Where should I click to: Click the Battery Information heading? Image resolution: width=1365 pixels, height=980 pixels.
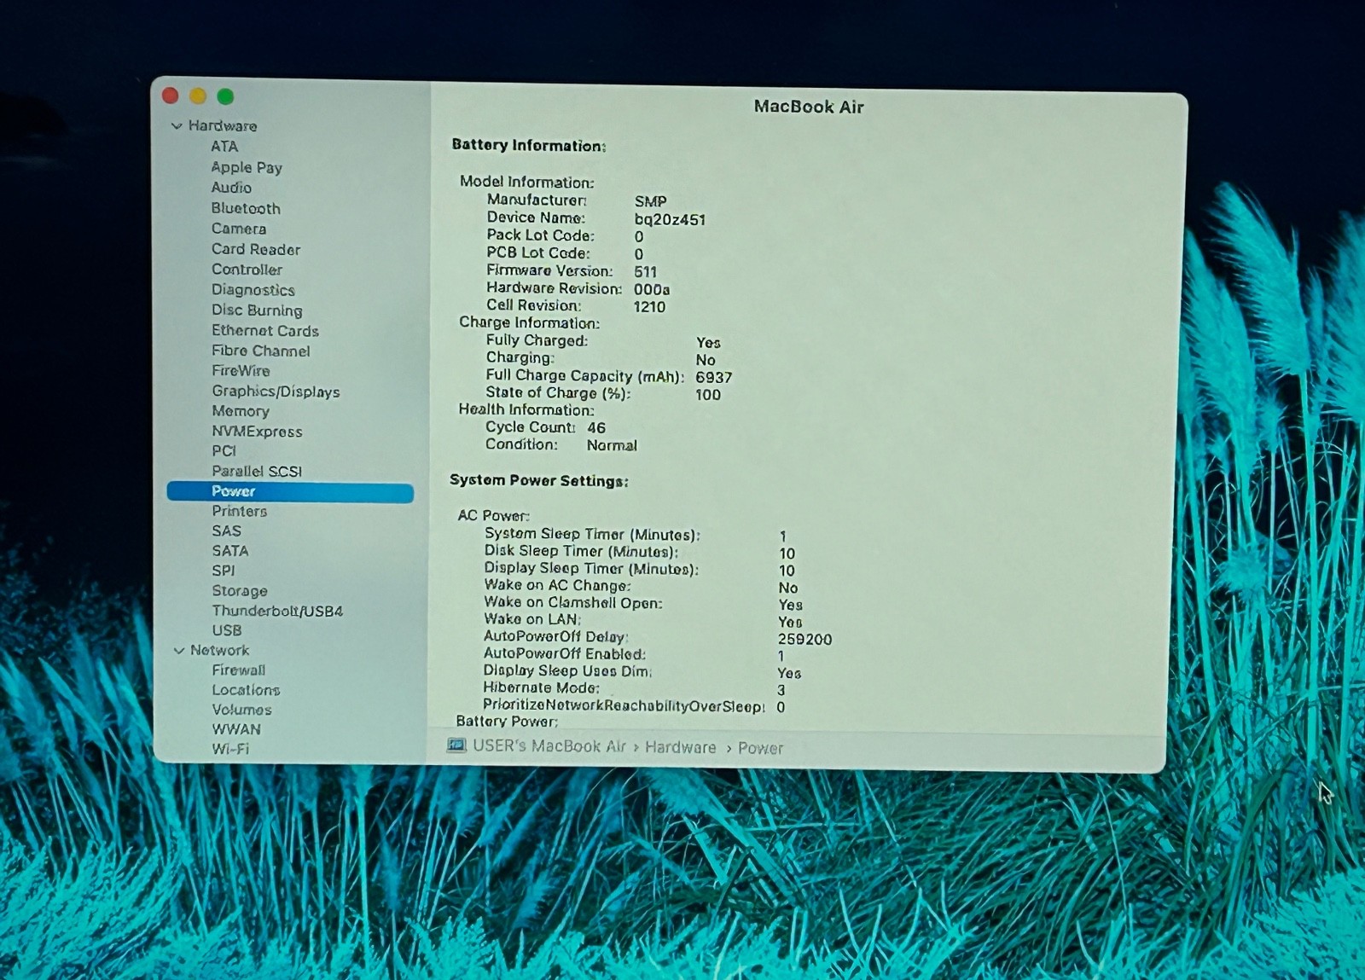[529, 146]
